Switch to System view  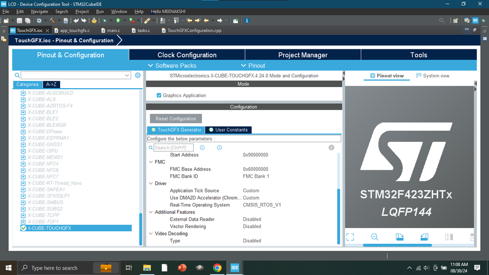433,76
